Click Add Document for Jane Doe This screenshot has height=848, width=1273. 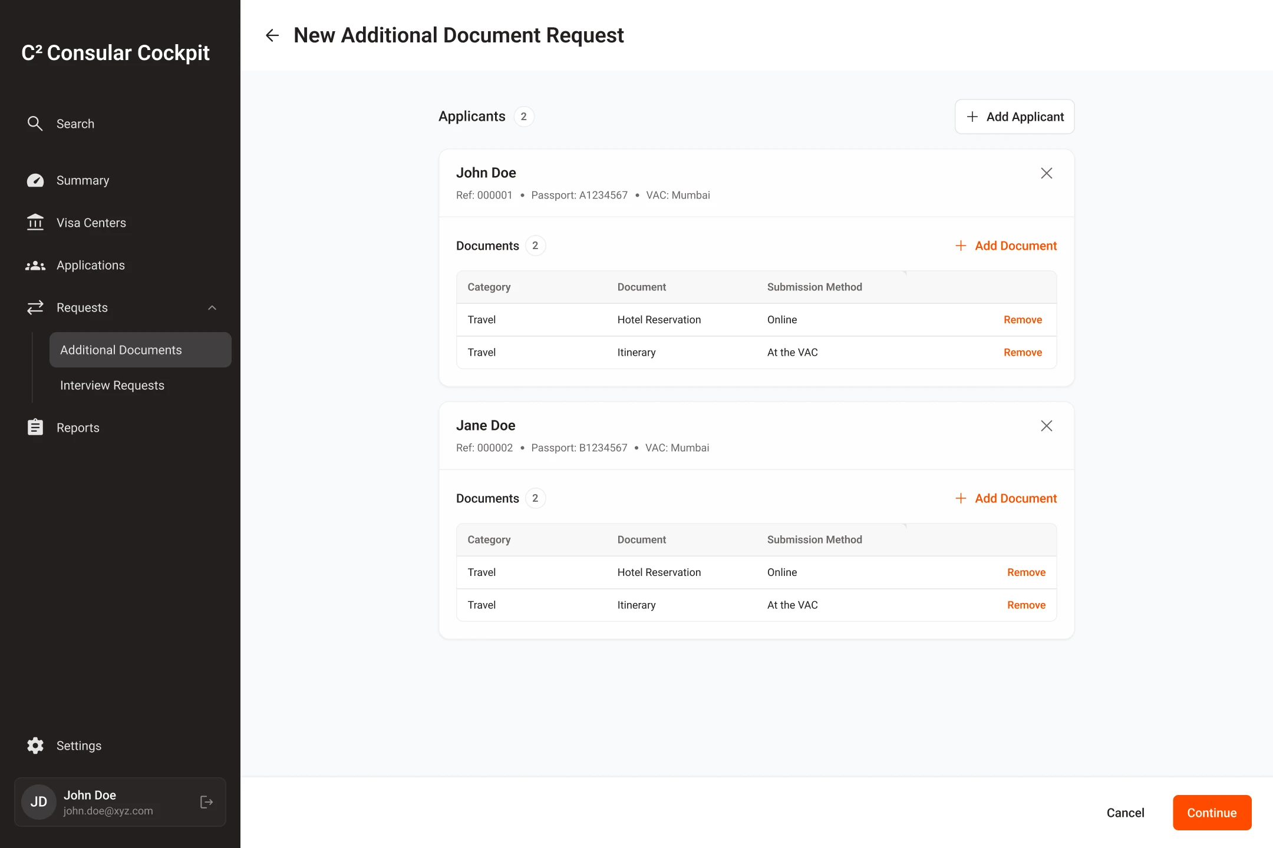coord(1005,498)
